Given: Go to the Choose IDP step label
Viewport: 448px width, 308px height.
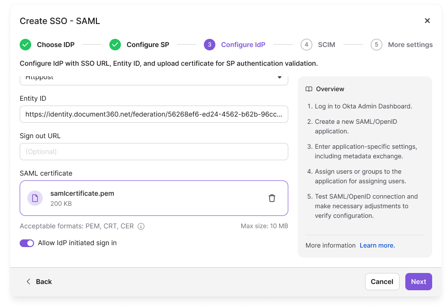Looking at the screenshot, I should coord(56,45).
